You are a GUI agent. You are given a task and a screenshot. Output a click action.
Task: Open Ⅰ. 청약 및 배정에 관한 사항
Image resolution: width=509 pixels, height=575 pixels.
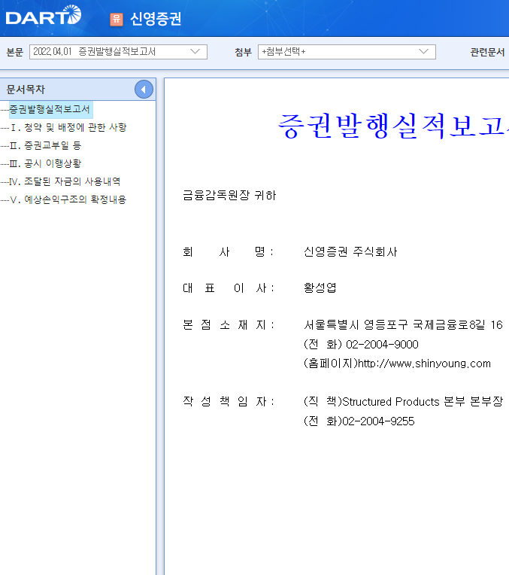pyautogui.click(x=68, y=127)
